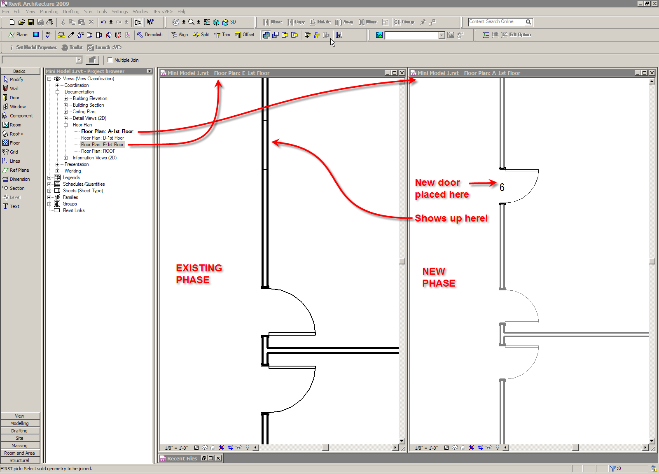Click the E-1st Floor horizontal scrollbar thumb

325,448
